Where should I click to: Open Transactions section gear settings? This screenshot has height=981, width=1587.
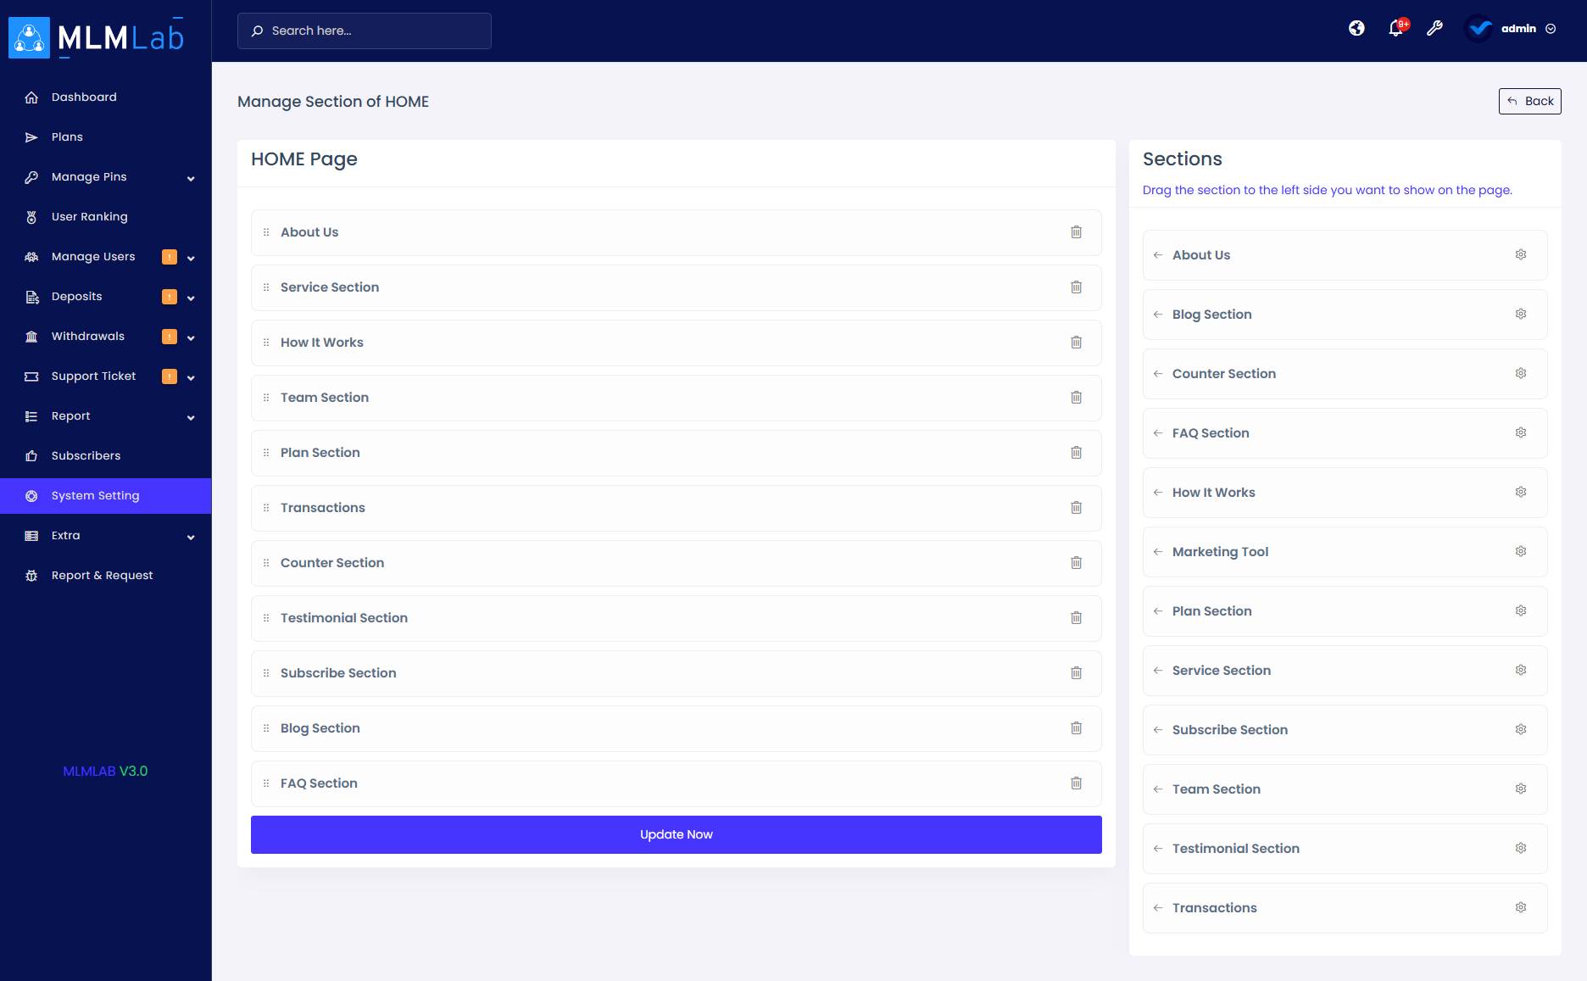click(1521, 907)
